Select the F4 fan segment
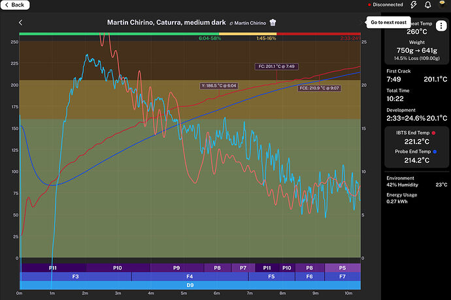This screenshot has width=451, height=300. (190, 277)
